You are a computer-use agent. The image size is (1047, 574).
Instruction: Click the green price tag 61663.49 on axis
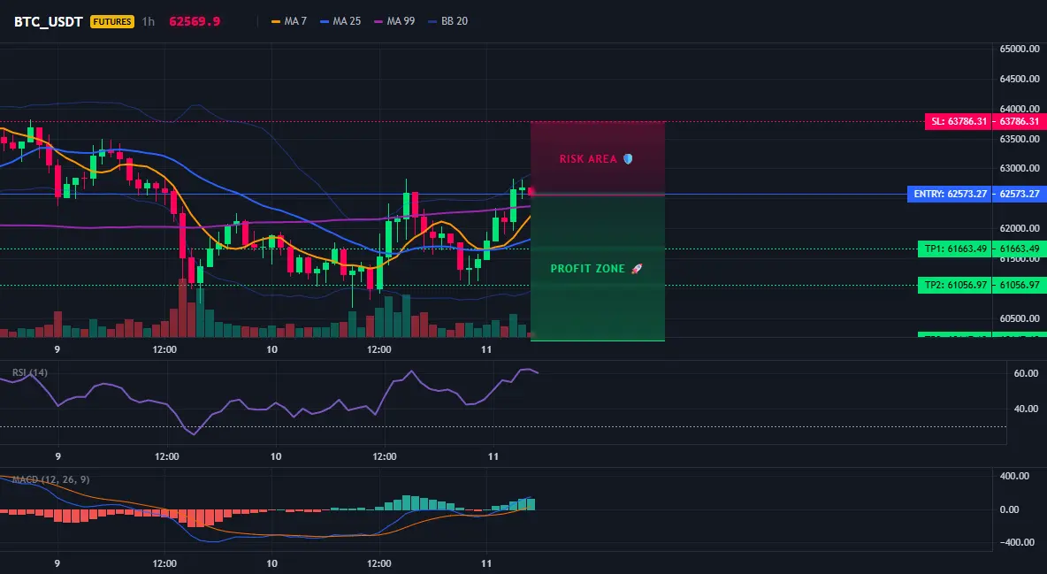[1019, 249]
